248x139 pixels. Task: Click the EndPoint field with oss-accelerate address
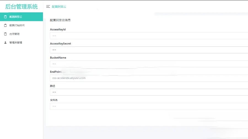click(x=149, y=78)
